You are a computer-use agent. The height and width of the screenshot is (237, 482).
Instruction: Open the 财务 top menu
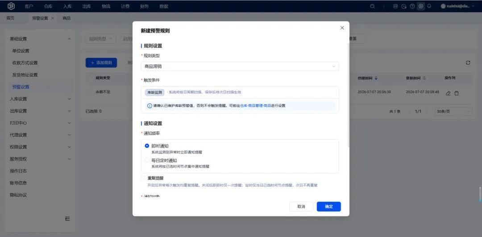click(x=145, y=6)
